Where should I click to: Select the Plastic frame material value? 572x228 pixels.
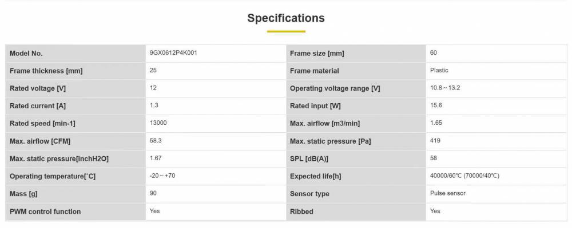coord(439,71)
